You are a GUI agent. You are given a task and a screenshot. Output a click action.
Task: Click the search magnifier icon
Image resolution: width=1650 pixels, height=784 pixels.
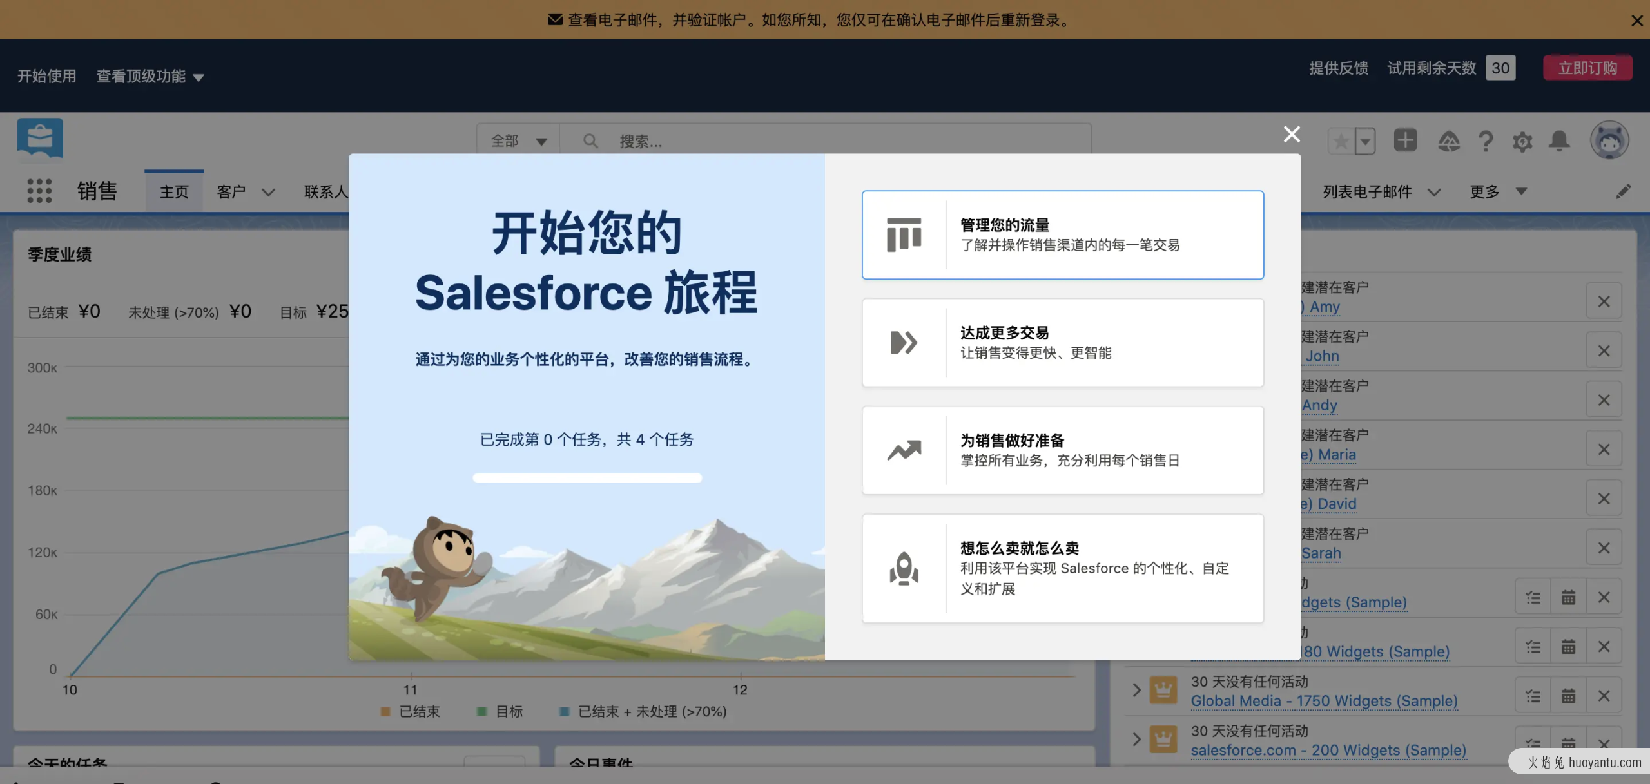click(x=590, y=140)
